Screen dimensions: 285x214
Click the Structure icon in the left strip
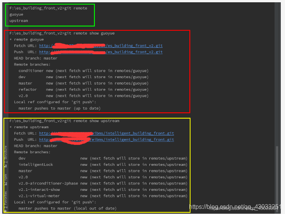pyautogui.click(x=6, y=166)
